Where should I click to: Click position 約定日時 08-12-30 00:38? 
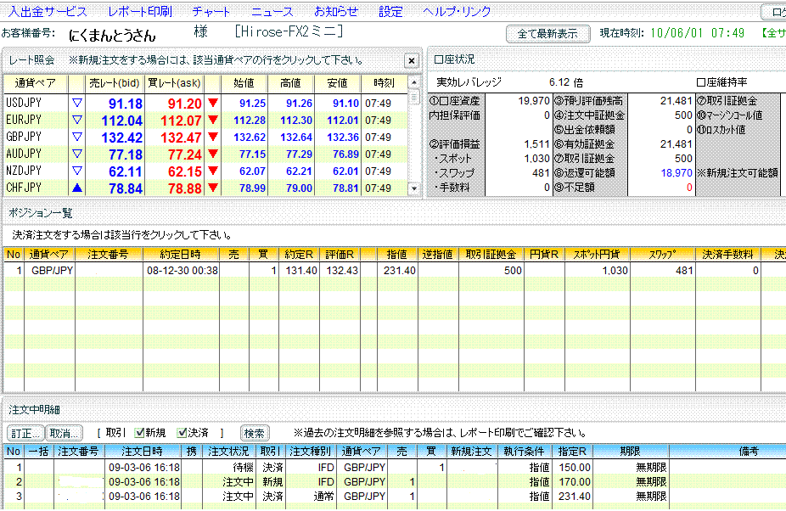[182, 271]
